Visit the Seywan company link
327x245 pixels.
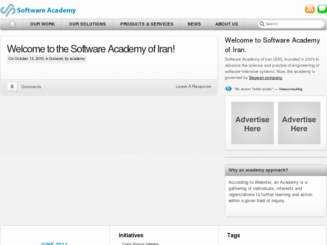click(x=265, y=78)
